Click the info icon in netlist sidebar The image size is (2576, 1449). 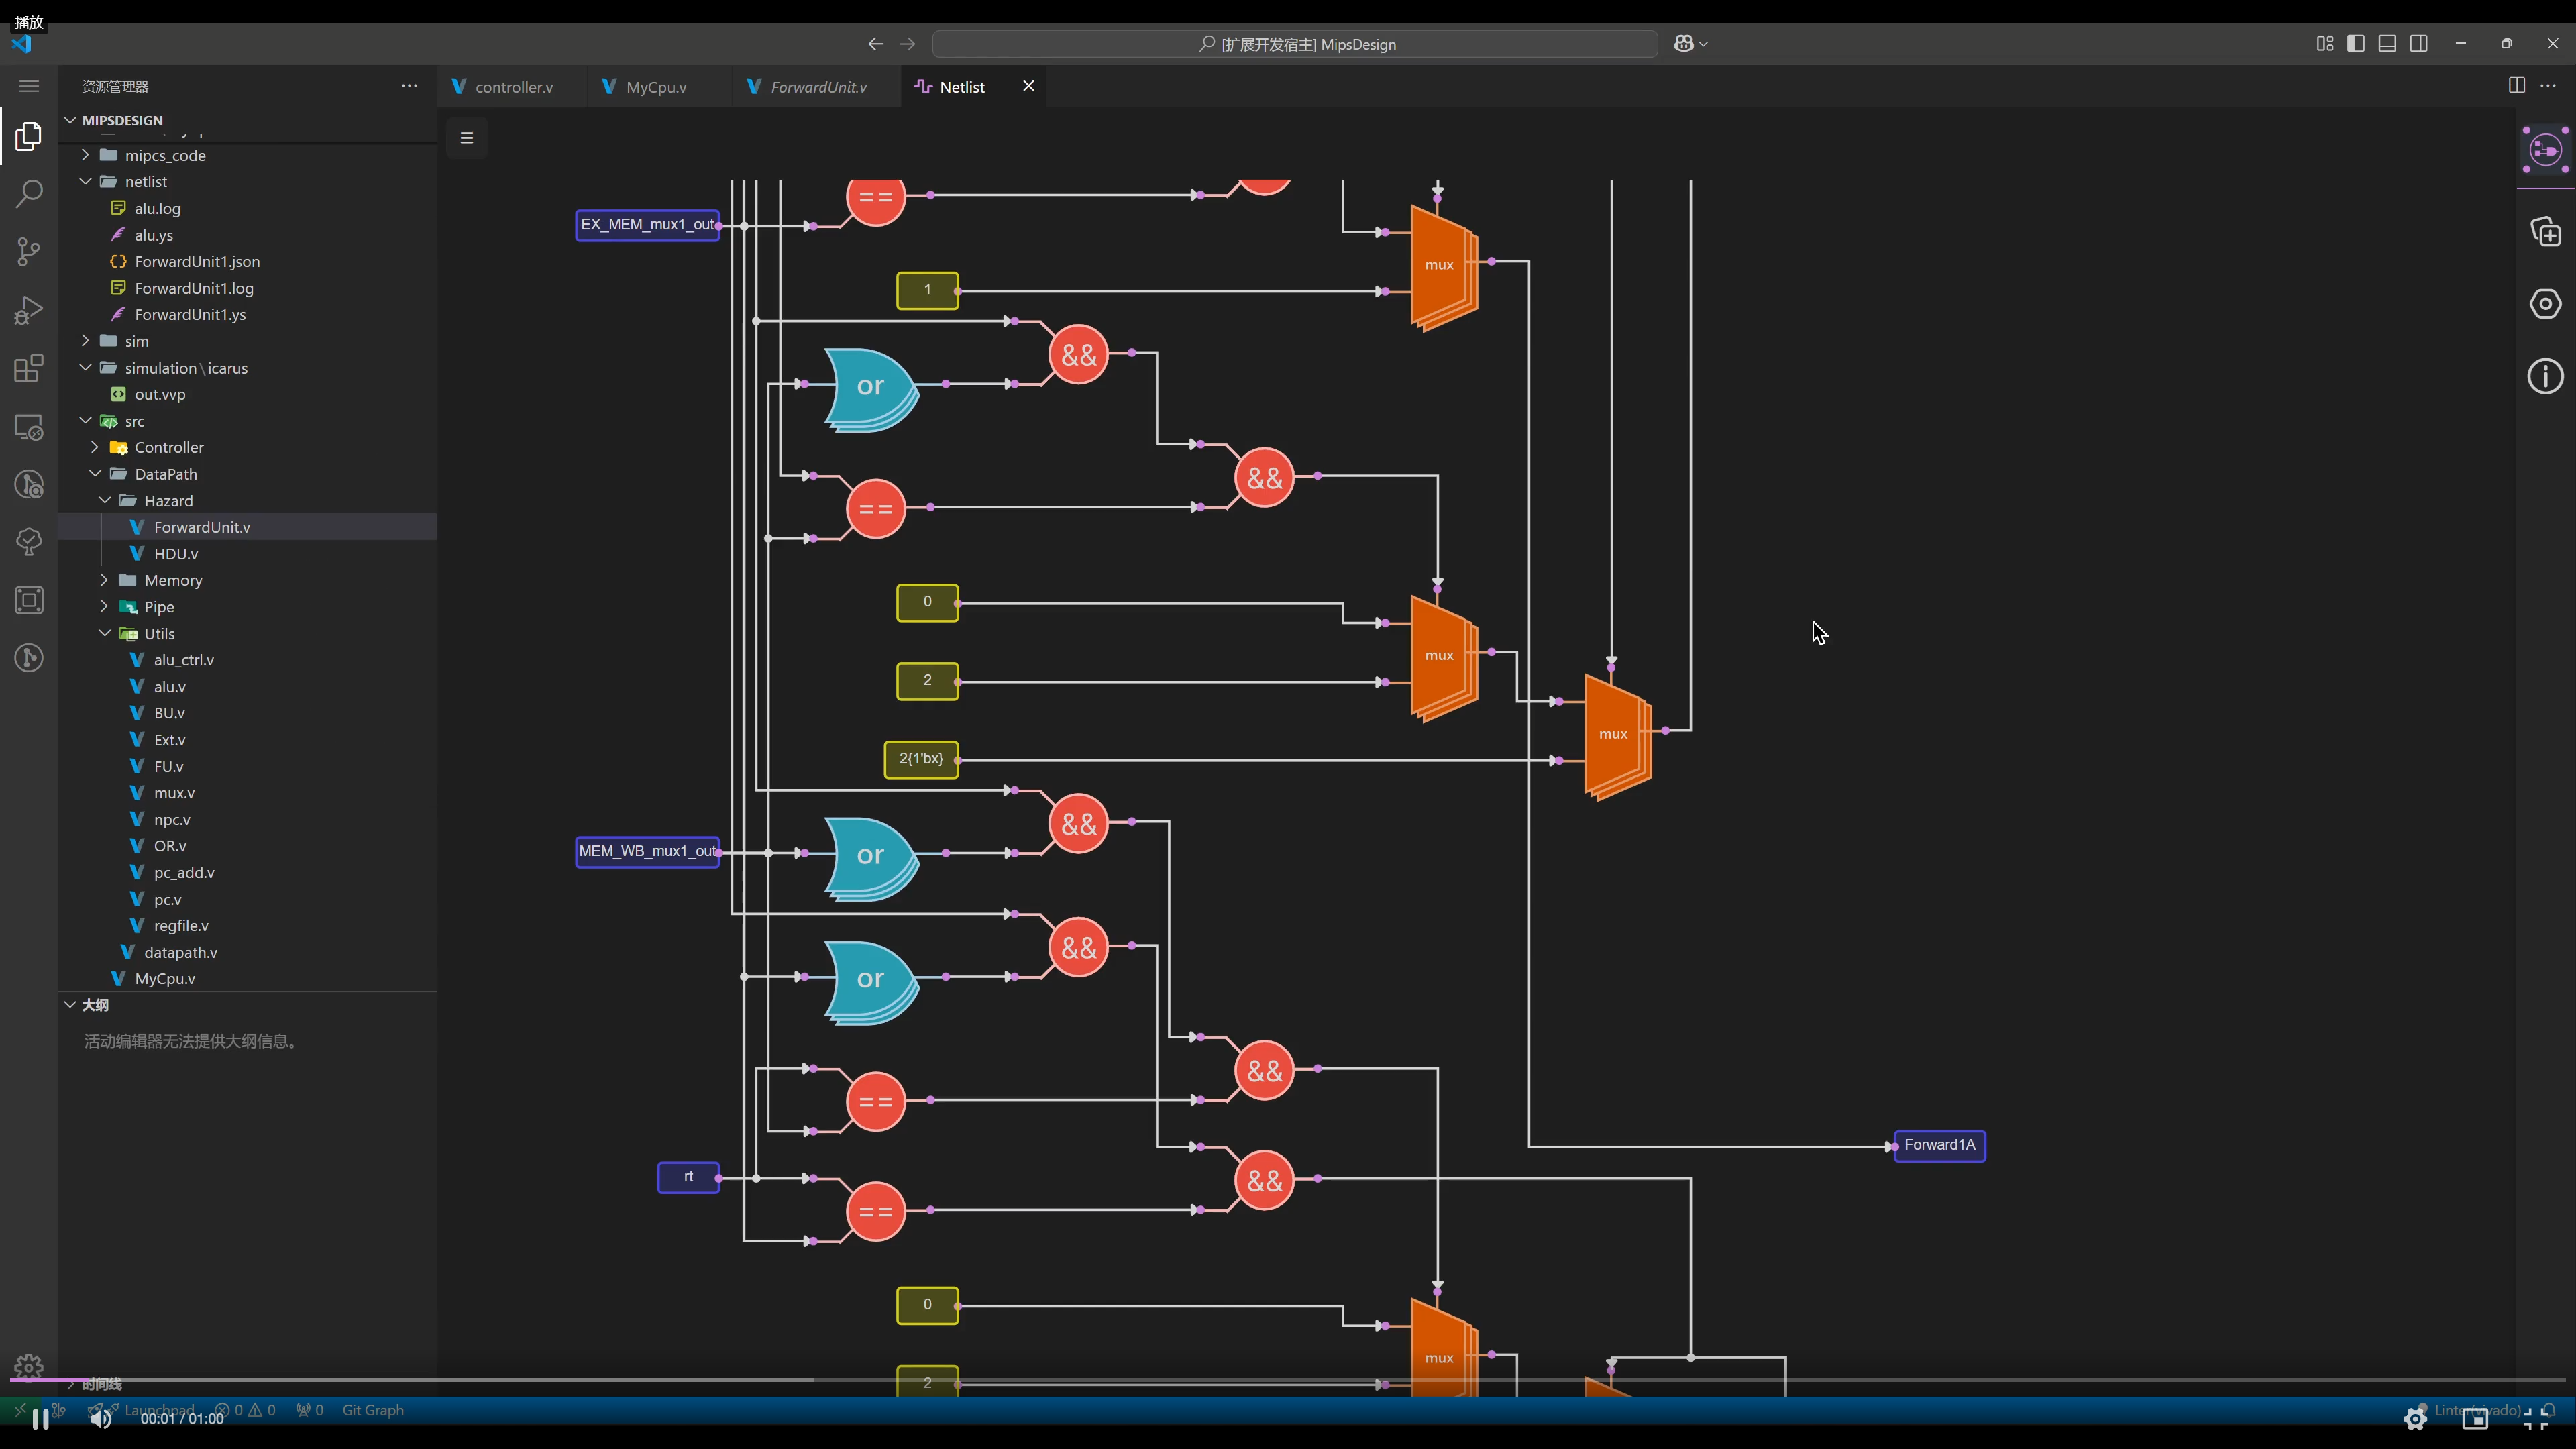2544,377
